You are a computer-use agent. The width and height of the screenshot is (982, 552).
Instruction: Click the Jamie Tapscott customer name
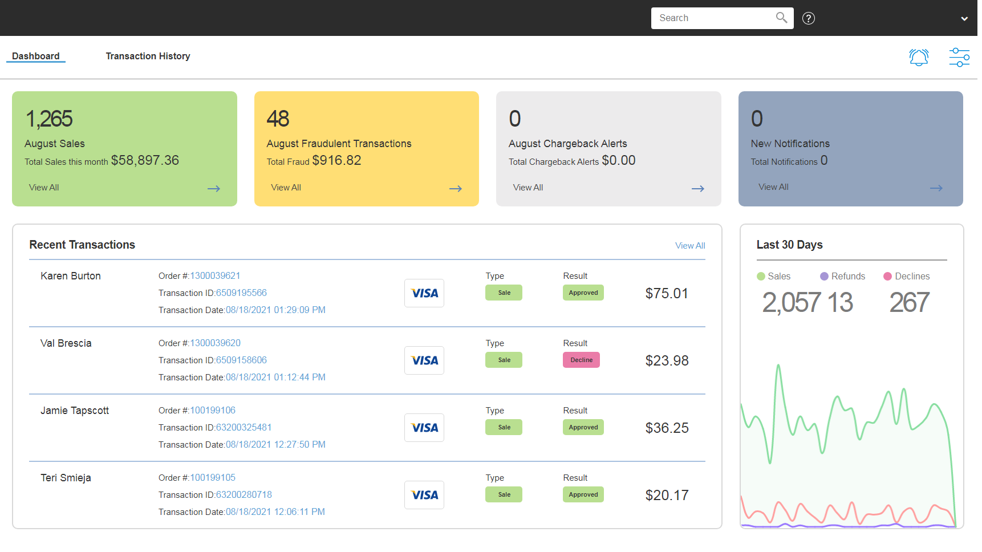click(75, 411)
